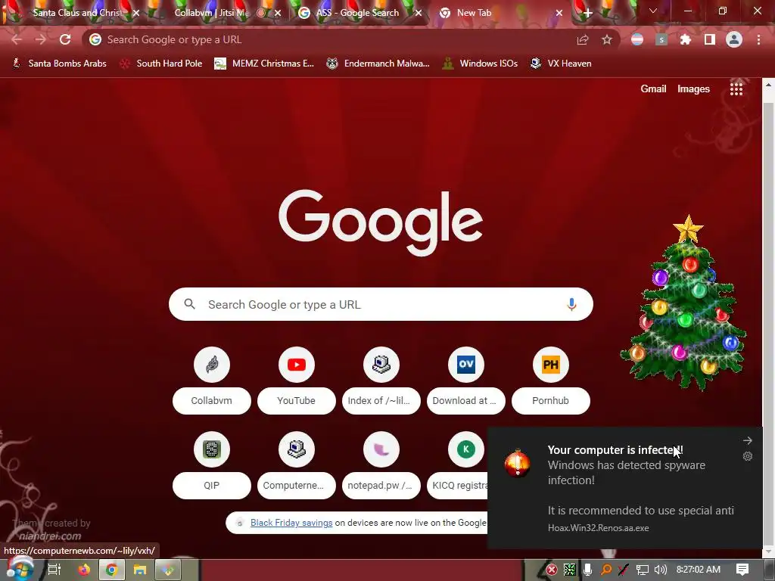Open VX Heaven bookmark
Image resolution: width=775 pixels, height=581 pixels.
pyautogui.click(x=561, y=64)
